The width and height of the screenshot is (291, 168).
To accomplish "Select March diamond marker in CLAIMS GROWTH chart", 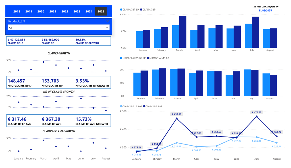I will (x=43, y=62).
